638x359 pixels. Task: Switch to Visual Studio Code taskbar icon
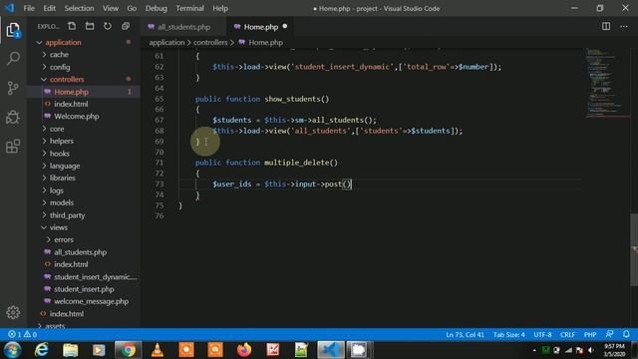330,350
